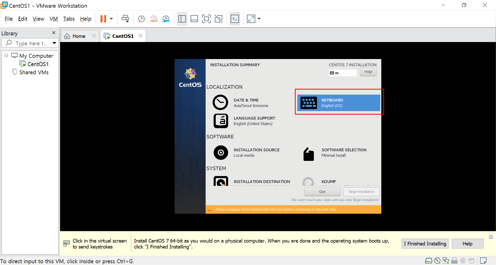496x265 pixels.
Task: Collapse the My Computer tree node
Action: (x=6, y=55)
